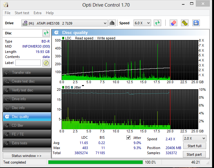Click the eject disc icon

[112, 23]
